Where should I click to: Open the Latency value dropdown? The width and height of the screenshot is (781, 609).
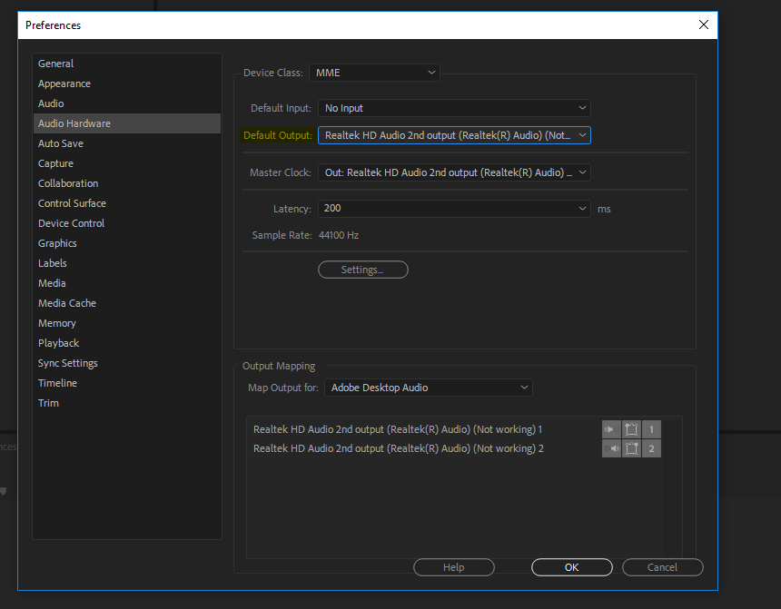click(x=454, y=209)
